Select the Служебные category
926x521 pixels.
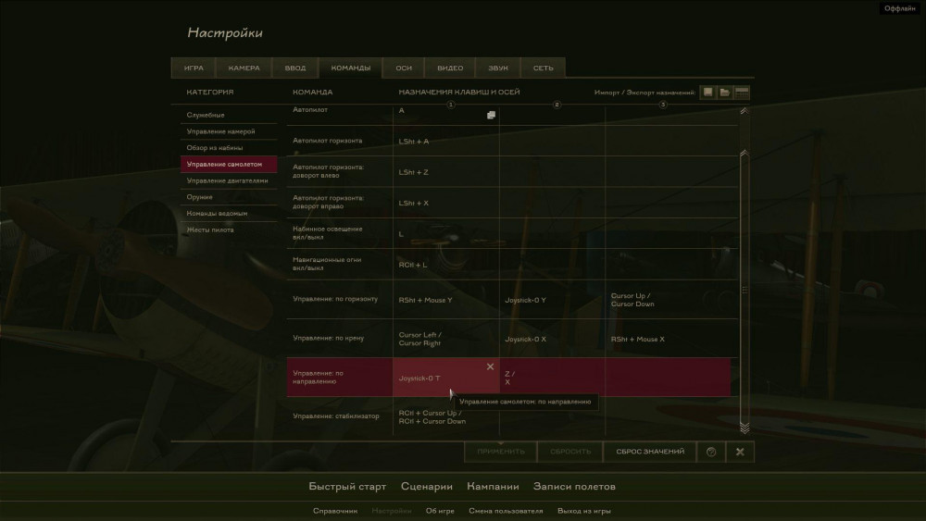tap(229, 115)
